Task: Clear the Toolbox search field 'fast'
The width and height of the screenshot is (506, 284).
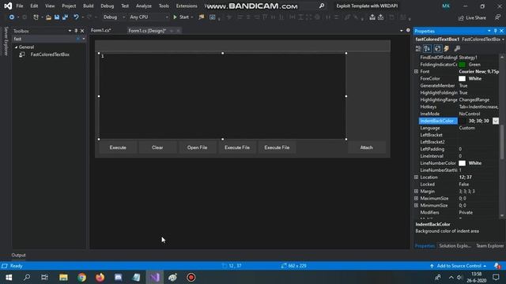Action: [78, 39]
